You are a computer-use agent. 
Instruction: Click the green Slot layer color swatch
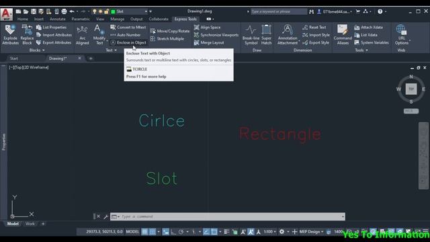(113, 11)
